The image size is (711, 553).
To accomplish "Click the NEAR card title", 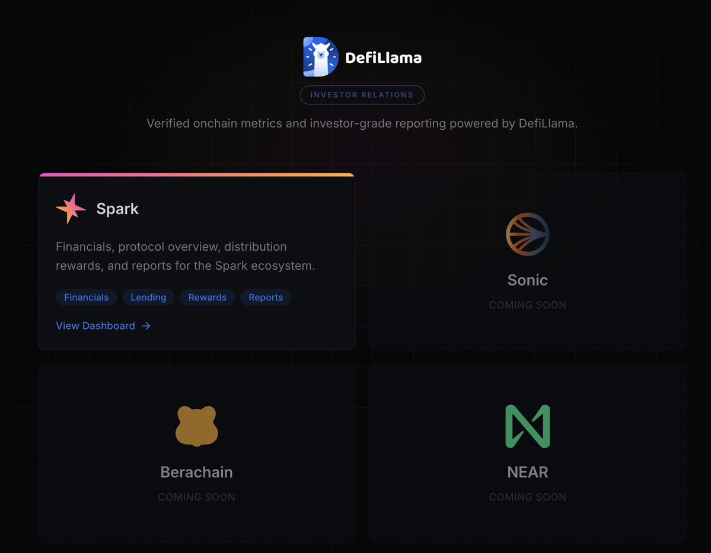I will (x=527, y=472).
